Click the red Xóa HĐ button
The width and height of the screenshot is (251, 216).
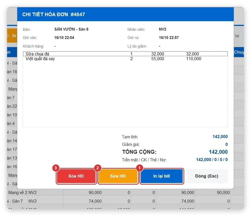point(76,176)
